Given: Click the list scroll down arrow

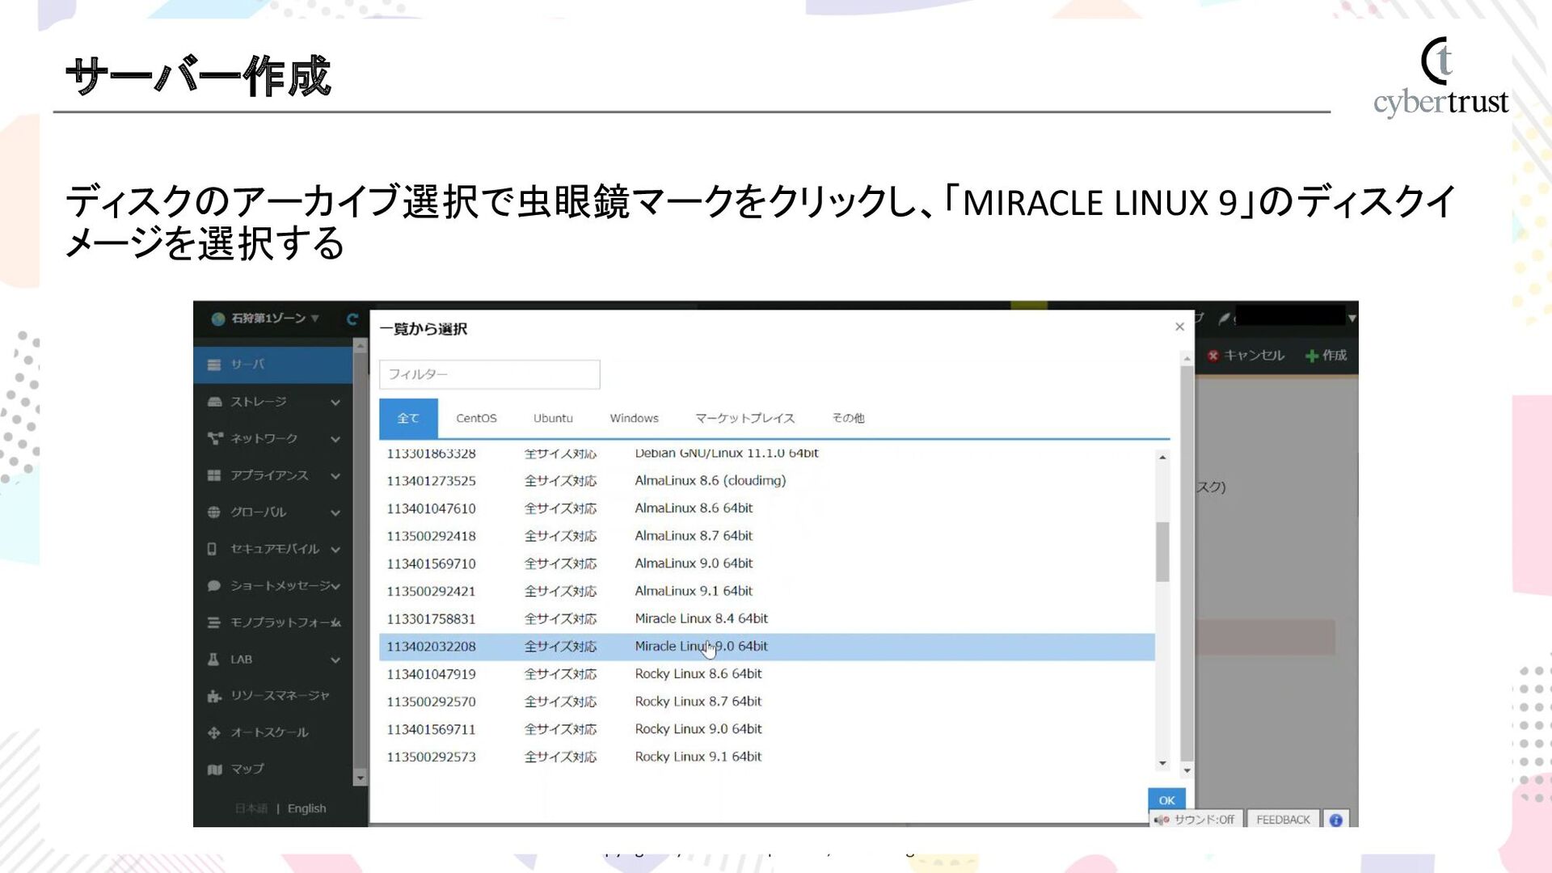Looking at the screenshot, I should point(1162,763).
